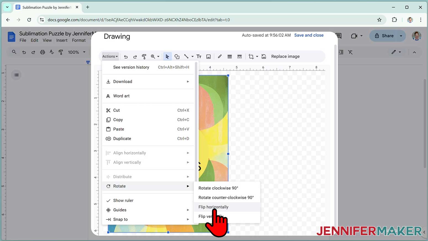Open the Share options dropdown arrow

click(401, 36)
